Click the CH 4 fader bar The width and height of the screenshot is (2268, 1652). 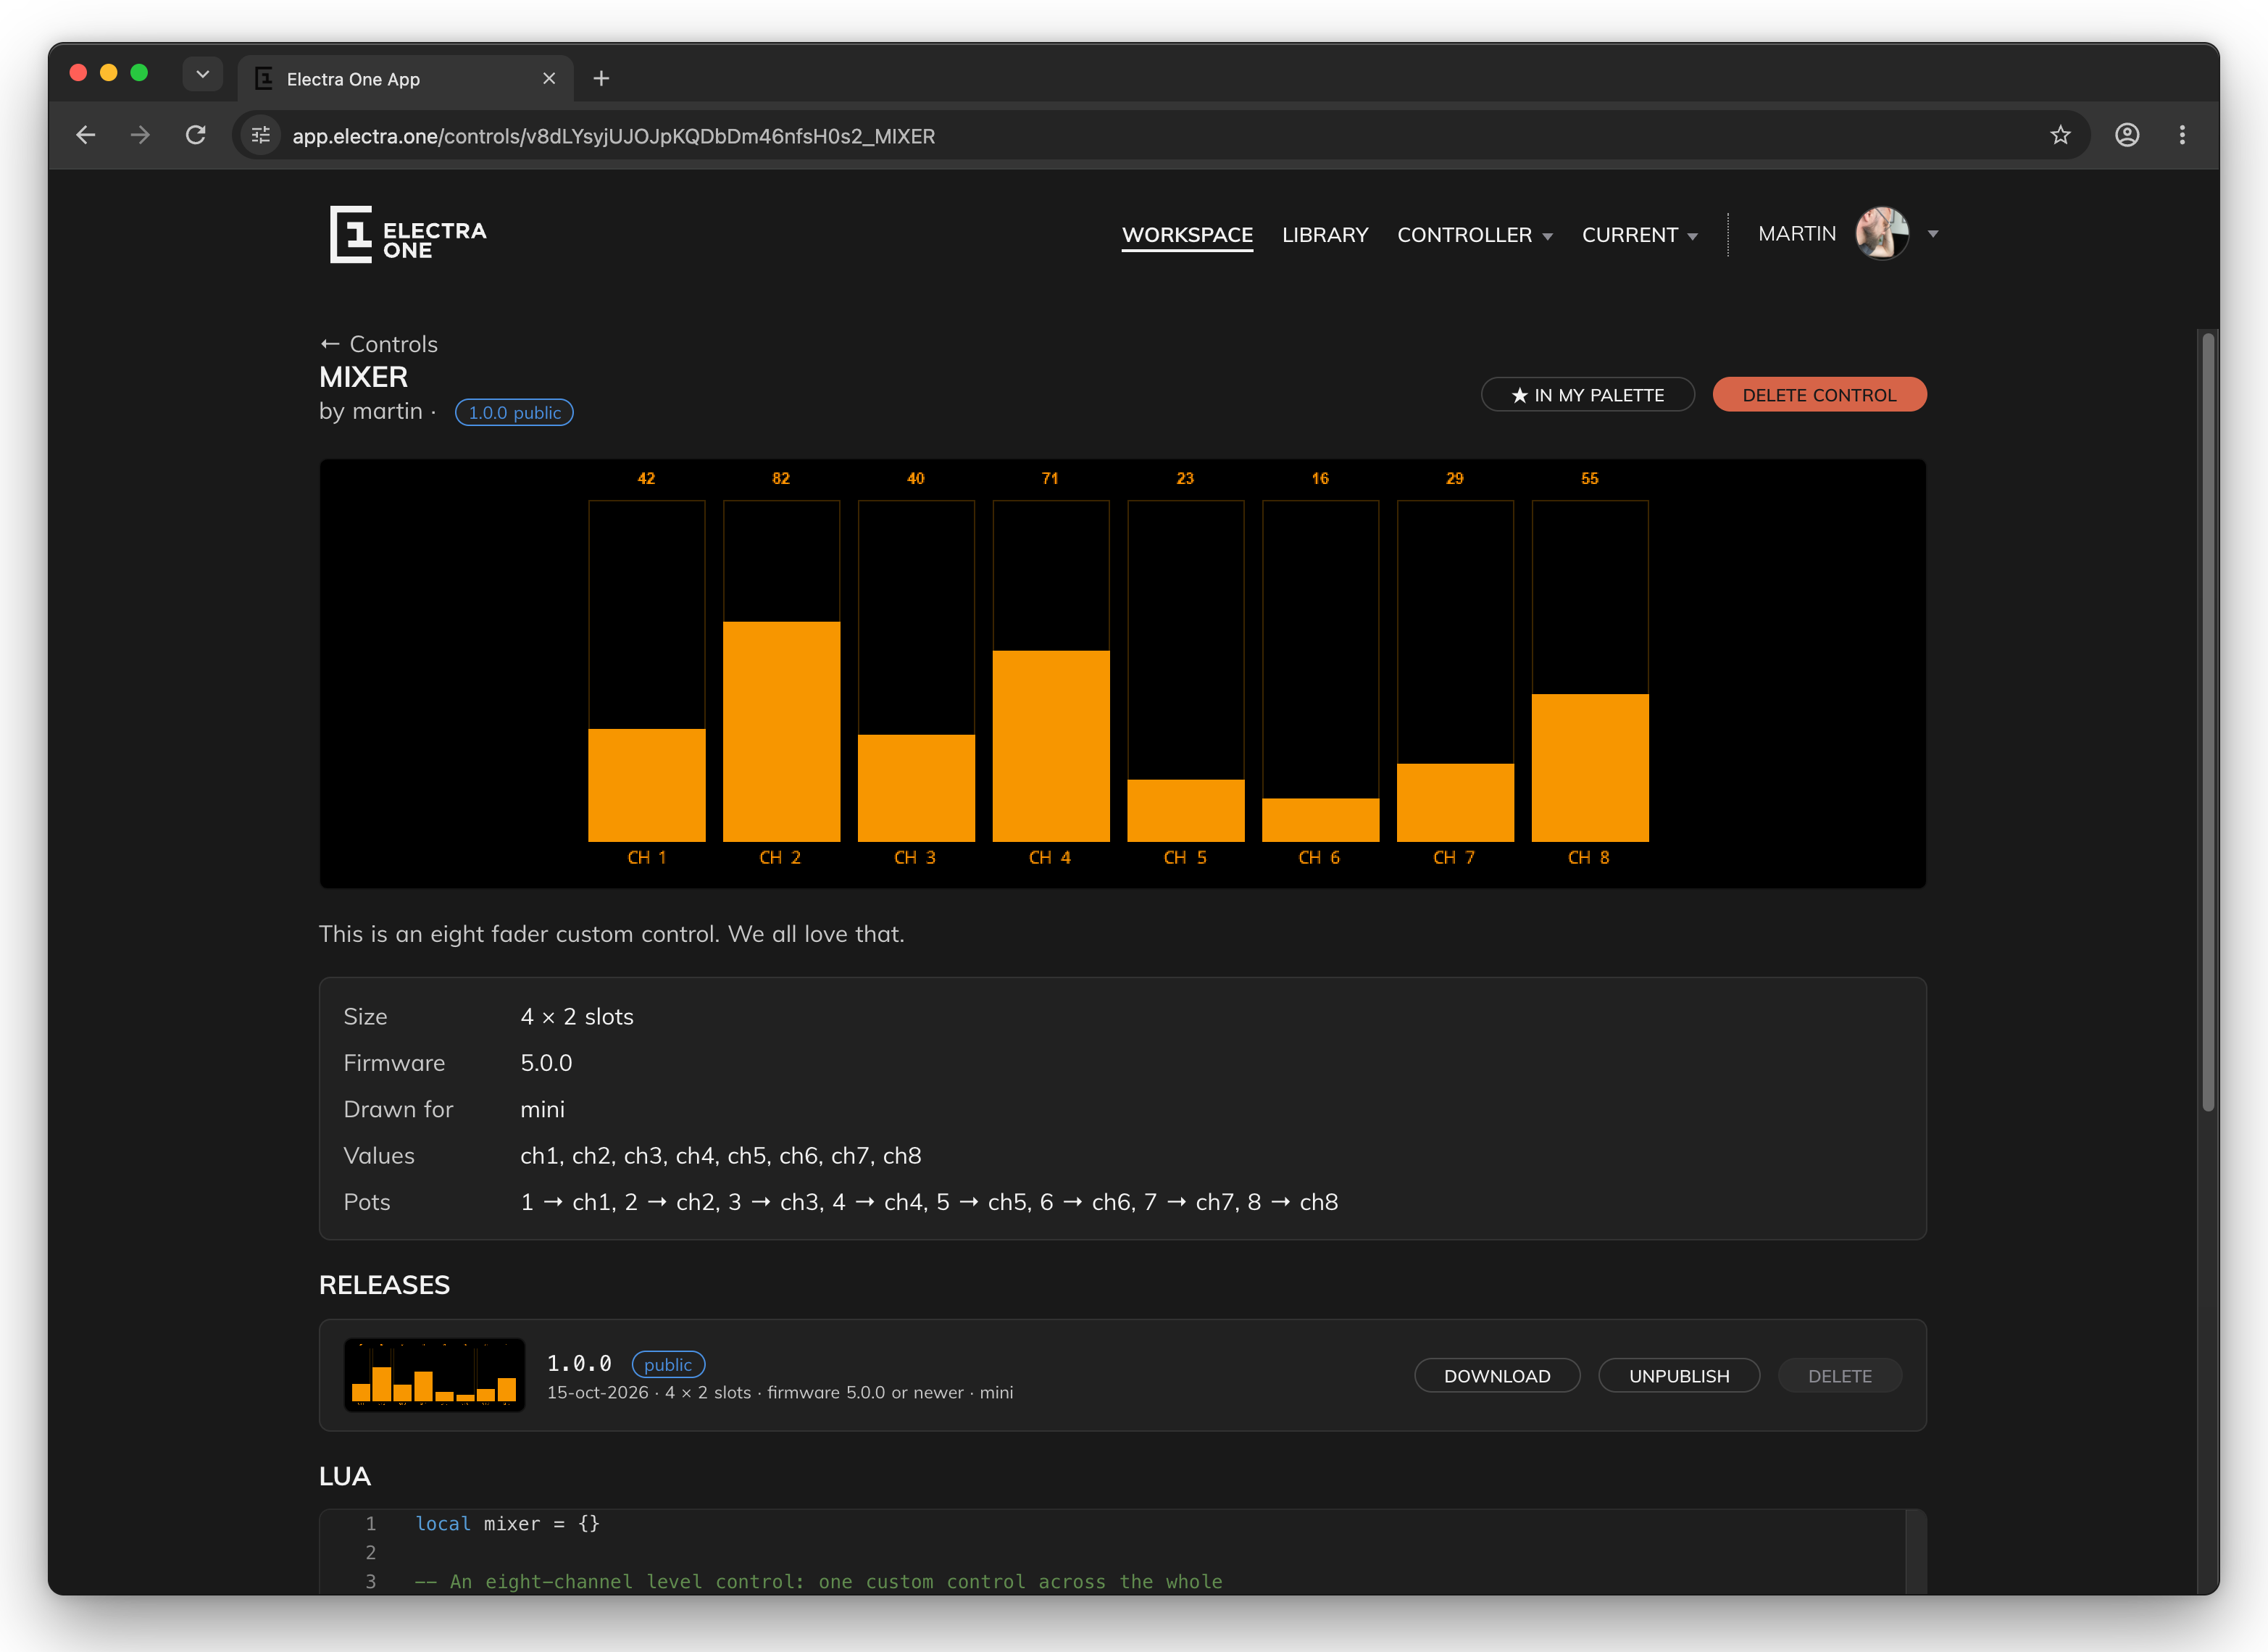[x=1051, y=670]
